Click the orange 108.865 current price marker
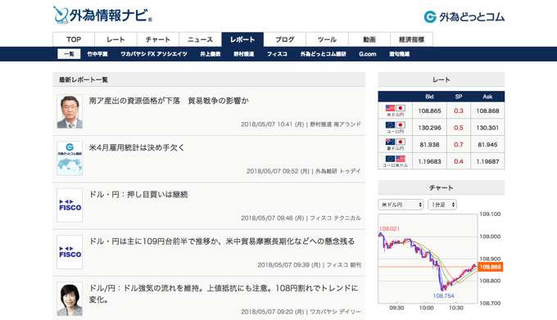The height and width of the screenshot is (320, 557). (490, 267)
